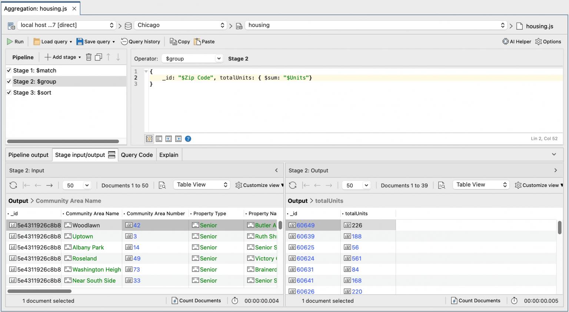Image resolution: width=569 pixels, height=312 pixels.
Task: Open the Explain tab
Action: point(169,155)
